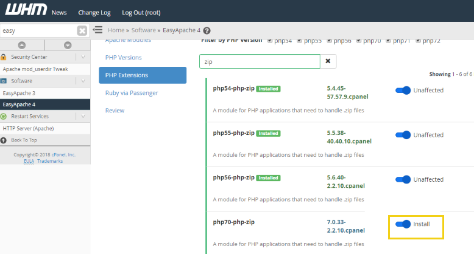Click version 5.4.45-57.57.9.cpanel

(347, 92)
